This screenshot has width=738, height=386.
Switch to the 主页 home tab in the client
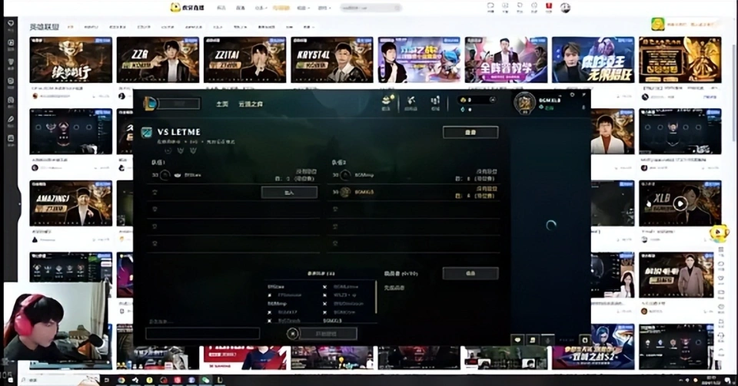[x=222, y=104]
